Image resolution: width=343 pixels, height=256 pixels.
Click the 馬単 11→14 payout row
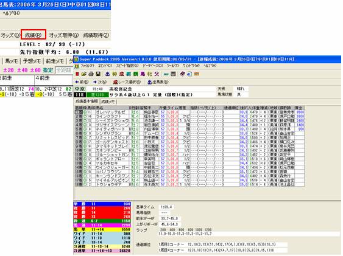click(102, 229)
